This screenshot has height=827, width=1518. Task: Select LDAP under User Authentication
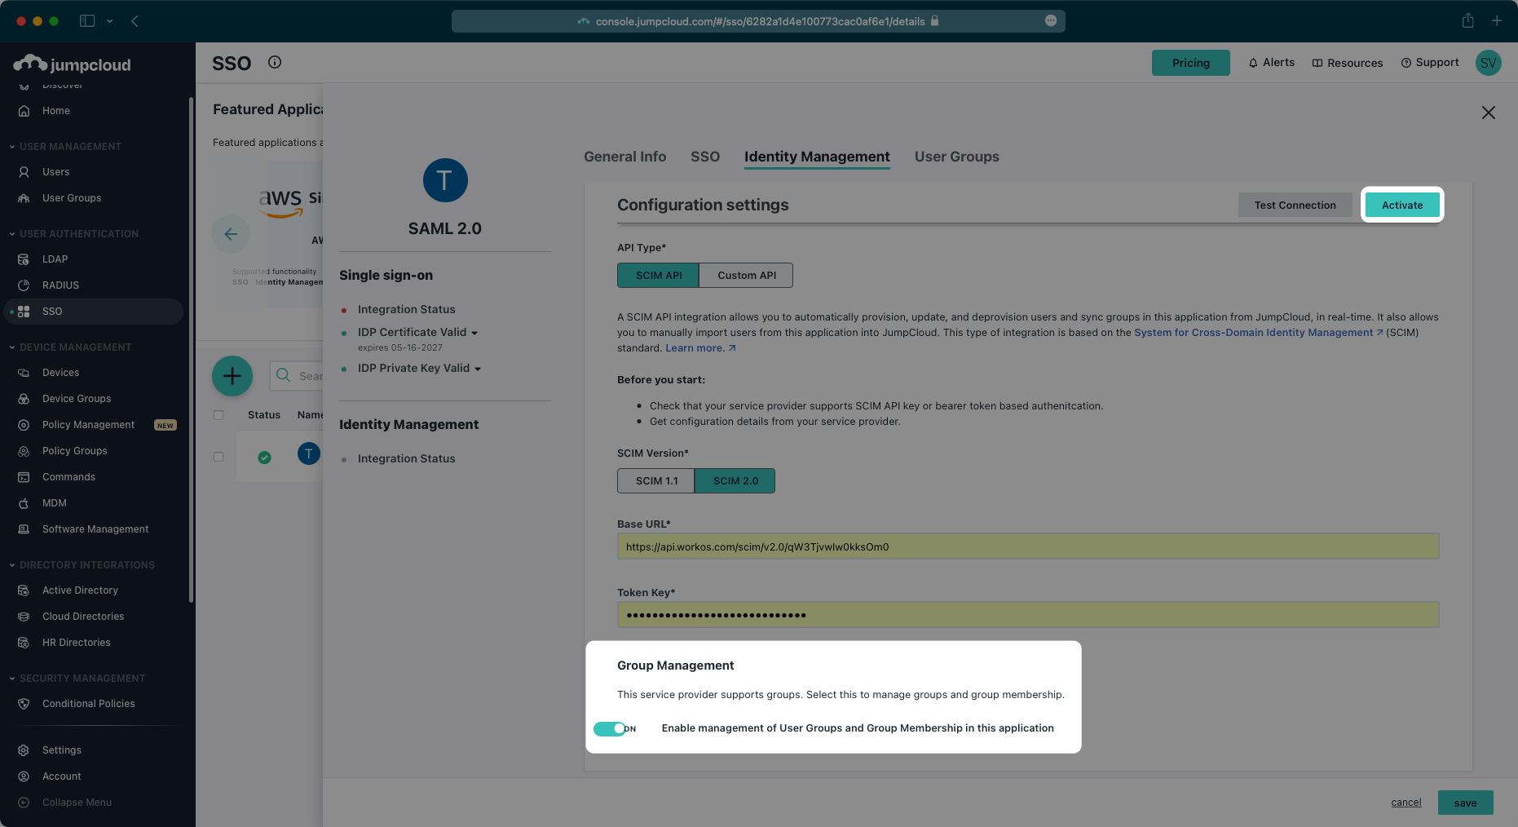coord(55,259)
